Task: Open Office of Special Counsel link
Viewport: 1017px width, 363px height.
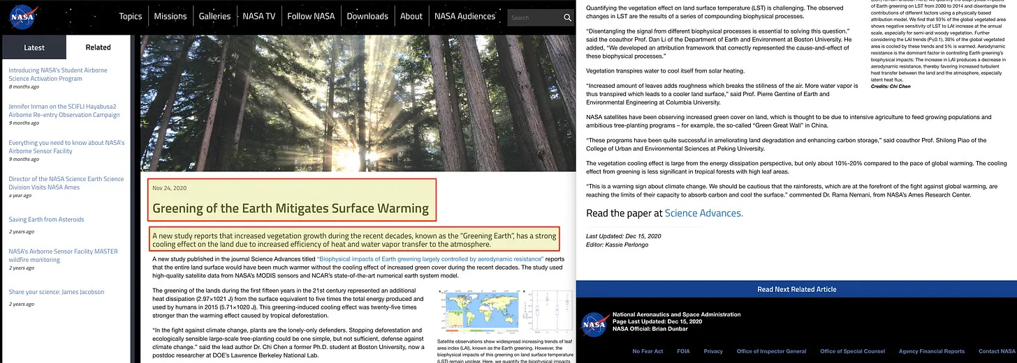Action: pyautogui.click(x=853, y=351)
